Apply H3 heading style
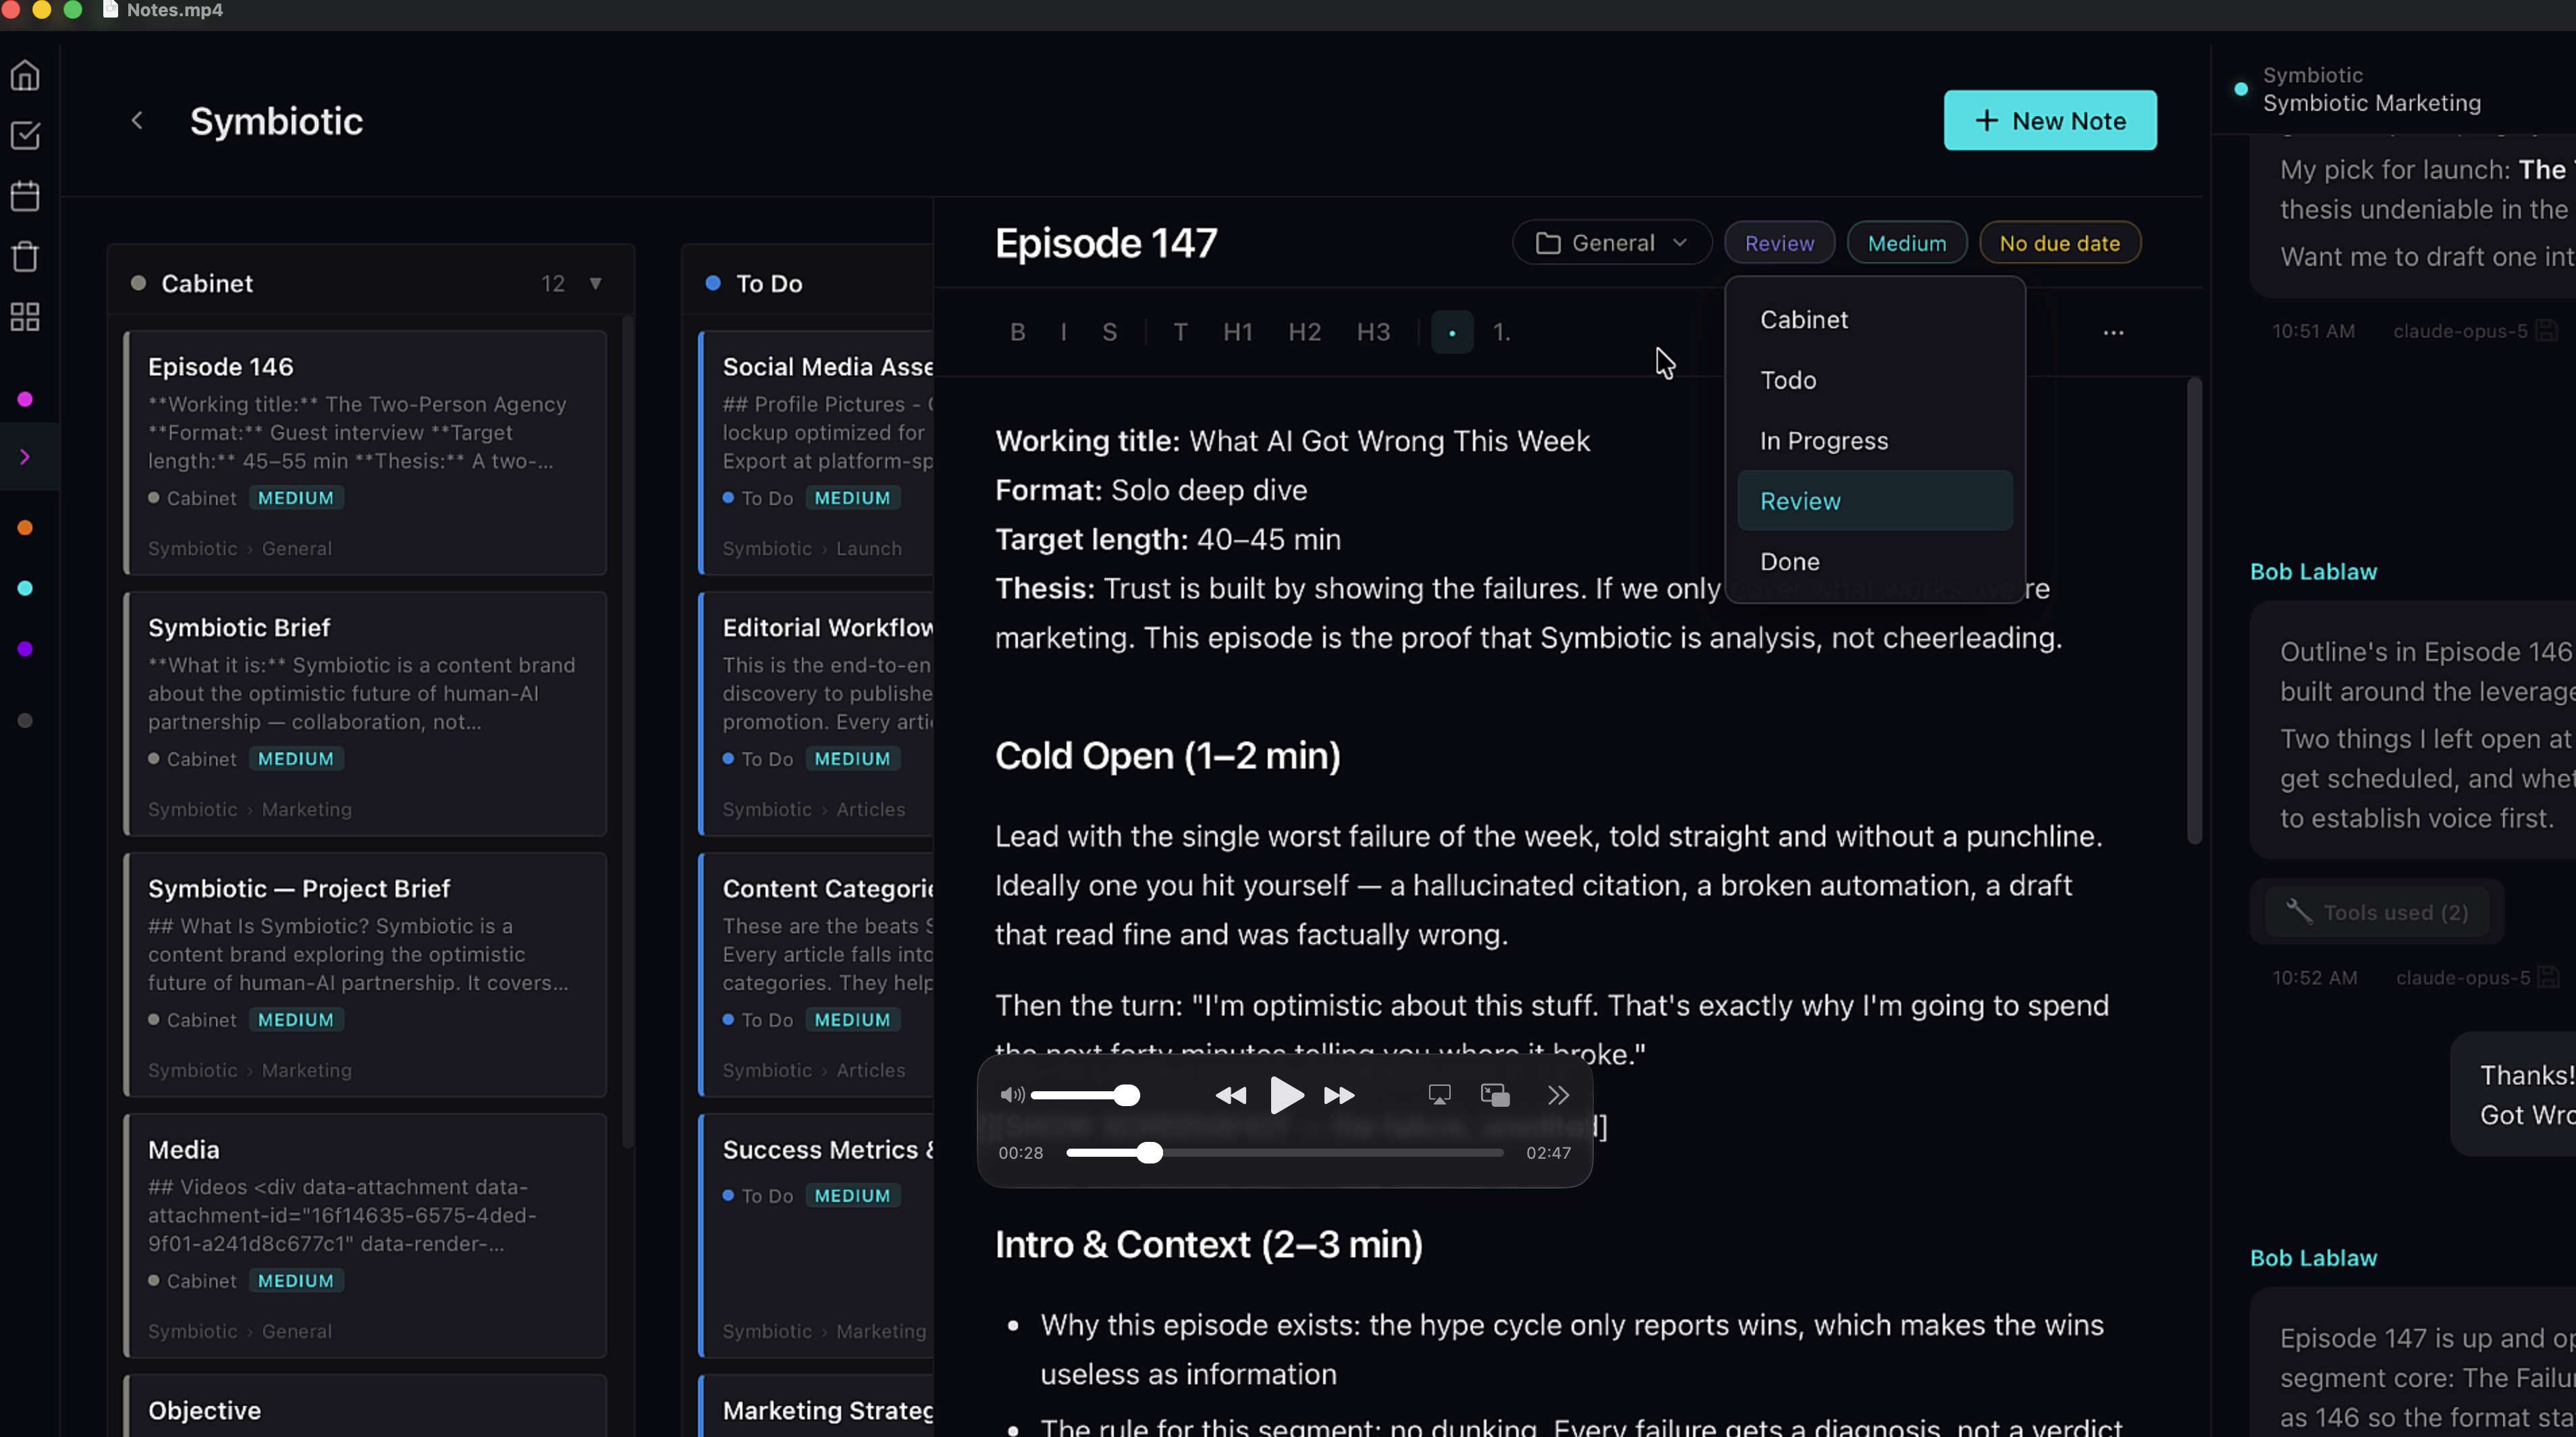The height and width of the screenshot is (1437, 2576). [1374, 332]
